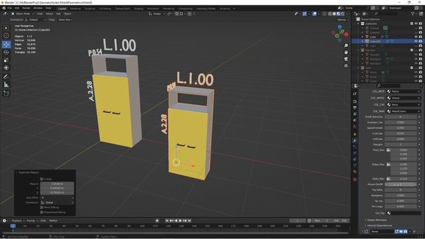Open the Edit menu

(x=17, y=8)
